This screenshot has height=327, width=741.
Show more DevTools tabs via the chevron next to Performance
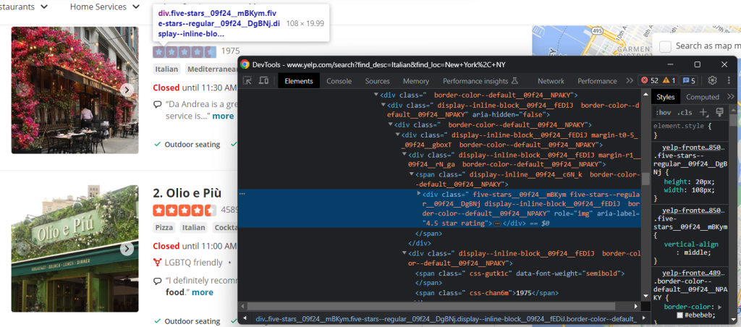click(629, 81)
